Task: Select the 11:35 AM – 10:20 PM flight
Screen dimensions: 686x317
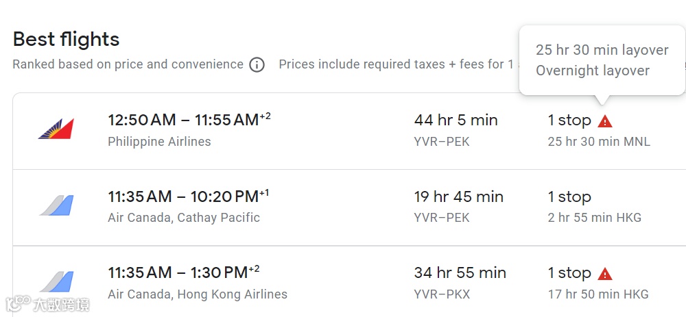Action: (182, 197)
